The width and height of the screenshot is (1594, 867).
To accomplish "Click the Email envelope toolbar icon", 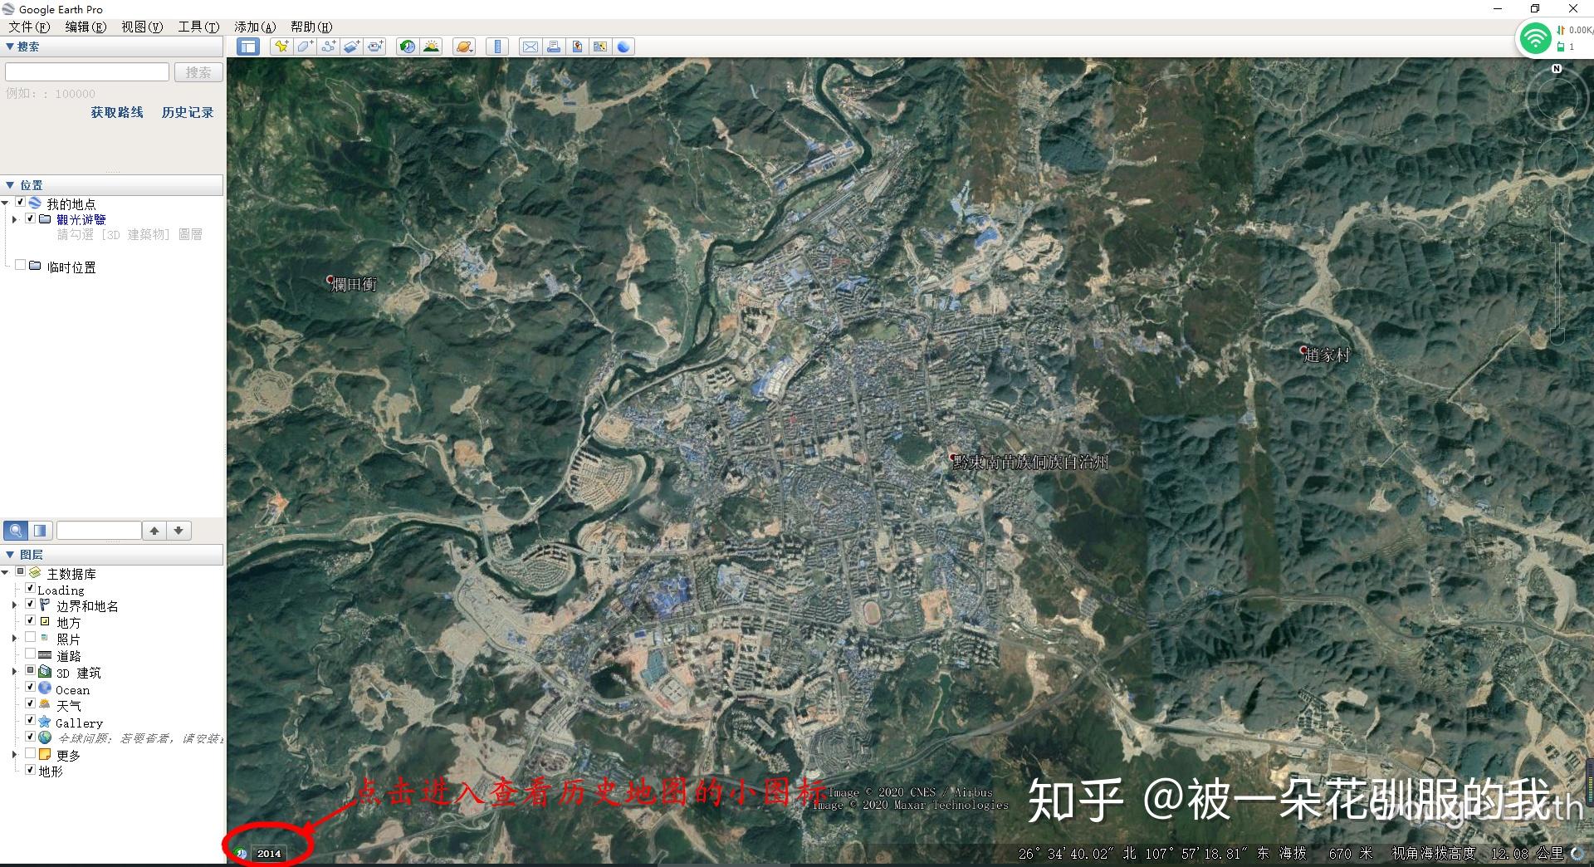I will (530, 47).
